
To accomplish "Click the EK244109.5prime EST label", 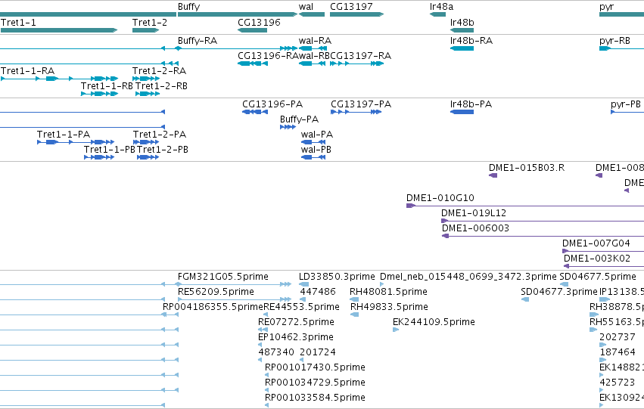I will (x=434, y=322).
